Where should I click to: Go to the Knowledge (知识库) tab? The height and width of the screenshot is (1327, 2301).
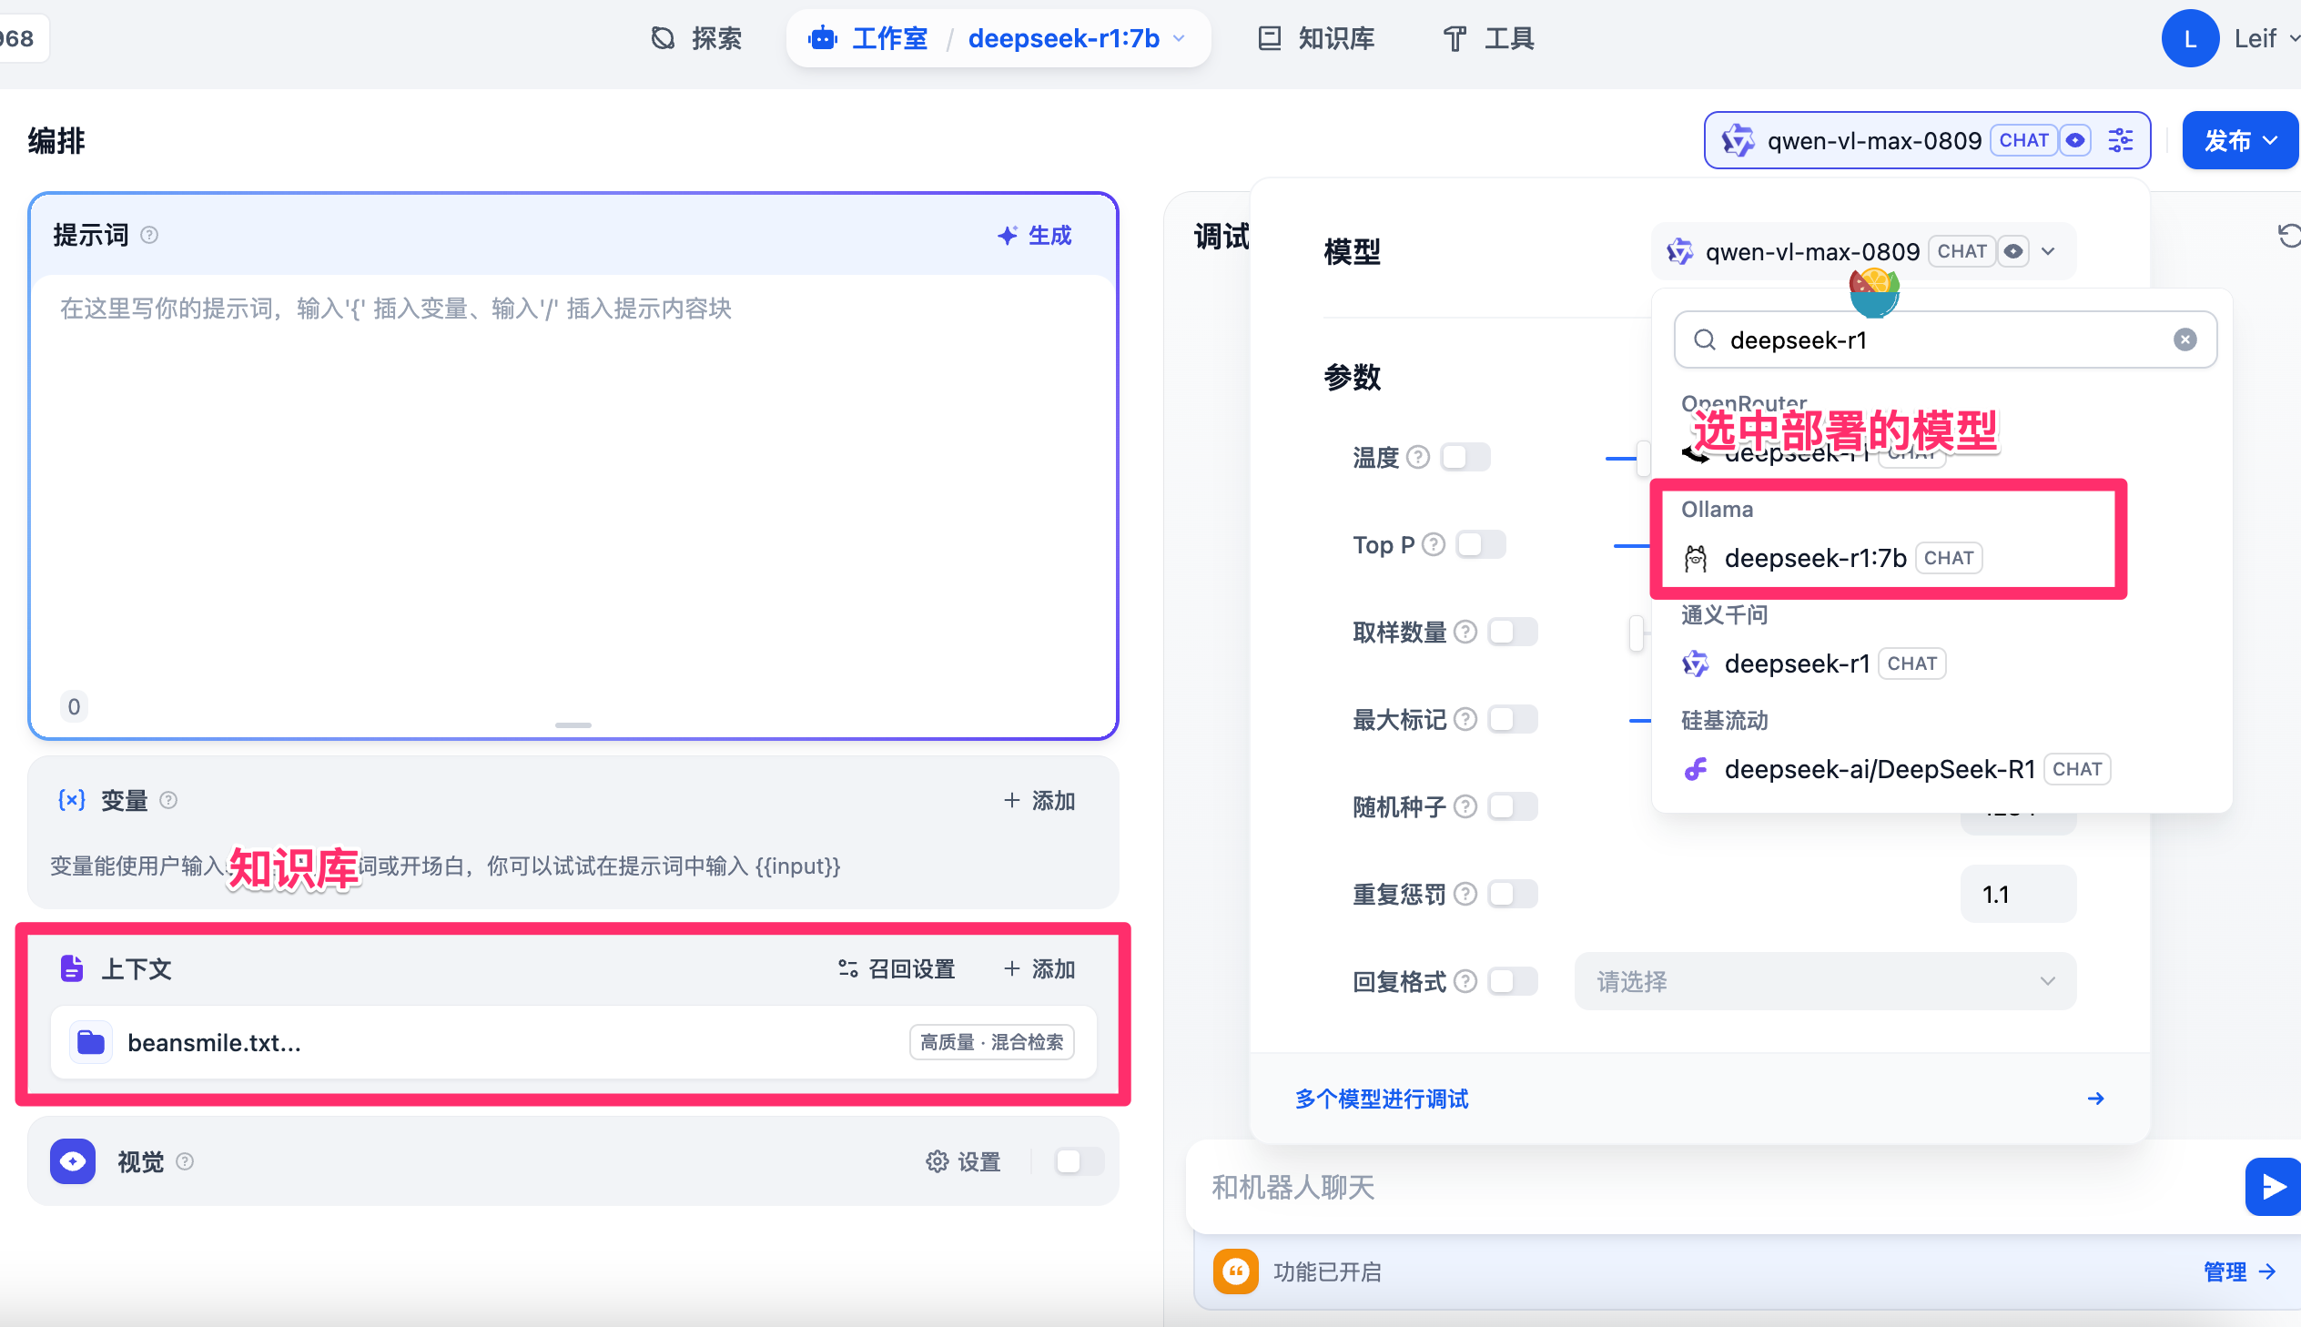(x=1316, y=38)
